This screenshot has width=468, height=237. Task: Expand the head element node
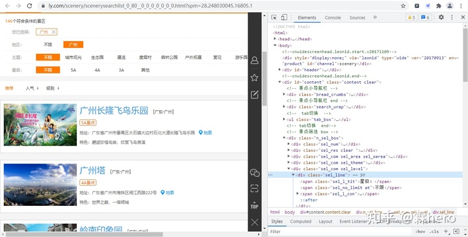275,39
